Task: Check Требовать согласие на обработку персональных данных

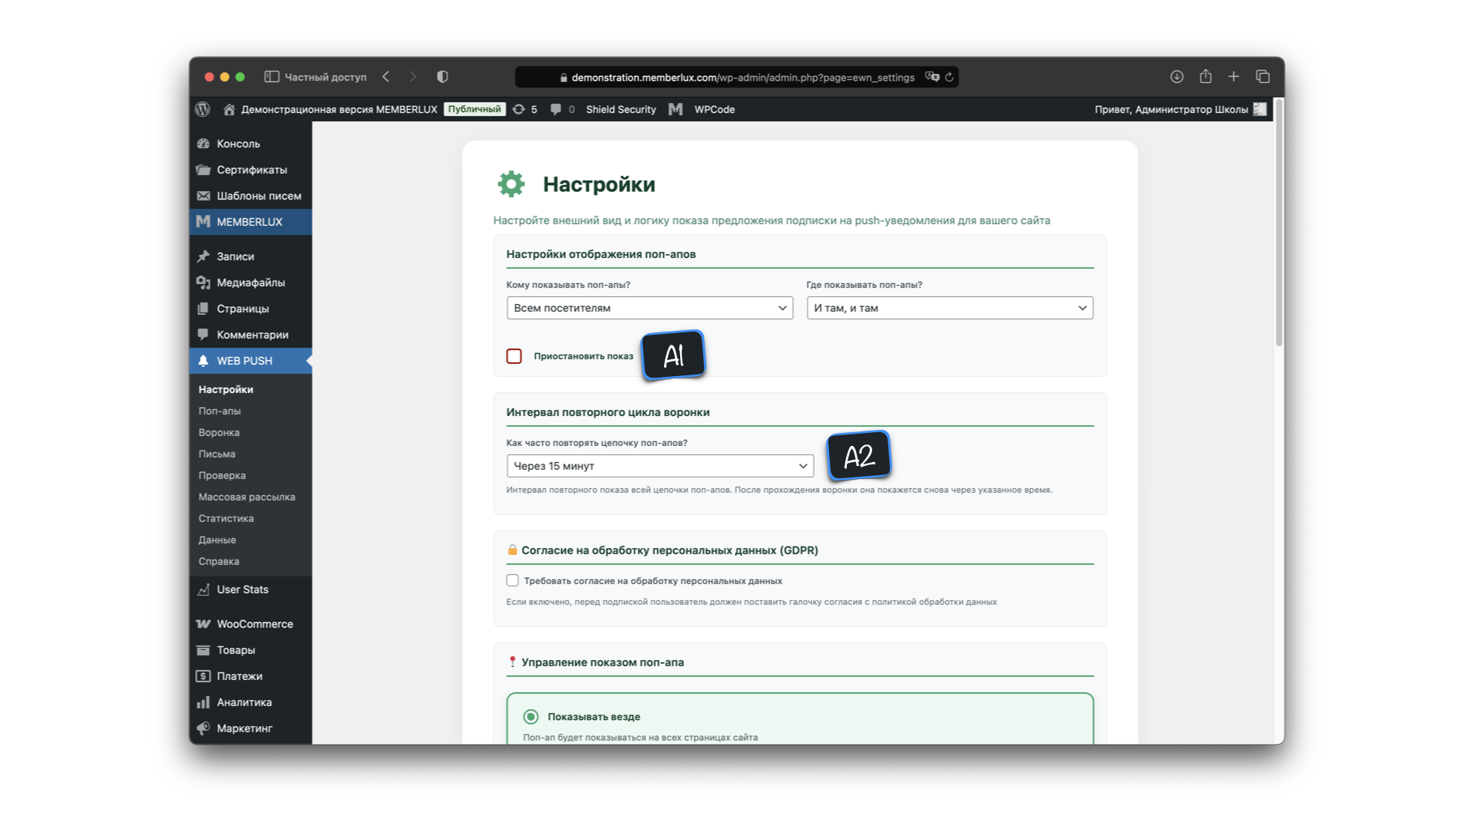Action: (x=513, y=580)
